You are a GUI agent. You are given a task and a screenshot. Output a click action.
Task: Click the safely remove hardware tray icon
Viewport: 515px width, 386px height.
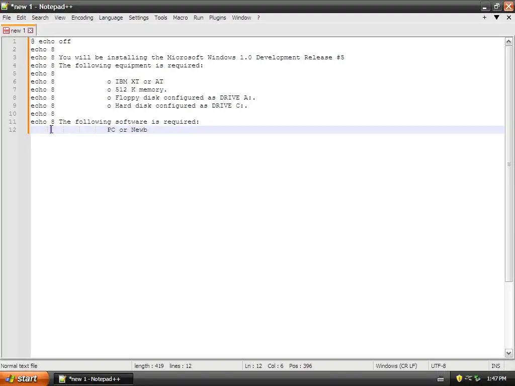(477, 379)
